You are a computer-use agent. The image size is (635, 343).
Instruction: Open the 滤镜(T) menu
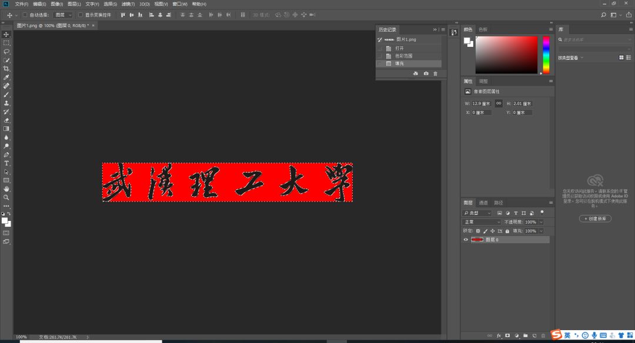128,4
